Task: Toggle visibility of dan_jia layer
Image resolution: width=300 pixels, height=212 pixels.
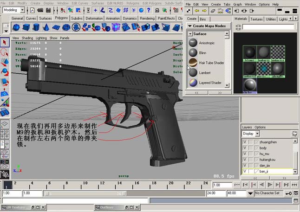Action: [x=245, y=165]
